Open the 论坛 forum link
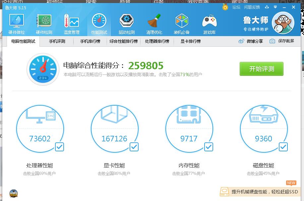The height and width of the screenshot is (201, 304). [x=236, y=7]
